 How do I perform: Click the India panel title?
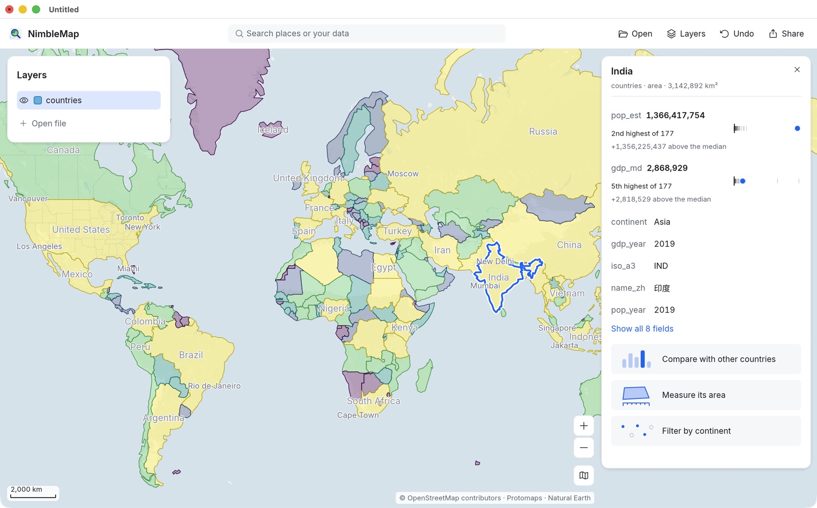click(622, 71)
